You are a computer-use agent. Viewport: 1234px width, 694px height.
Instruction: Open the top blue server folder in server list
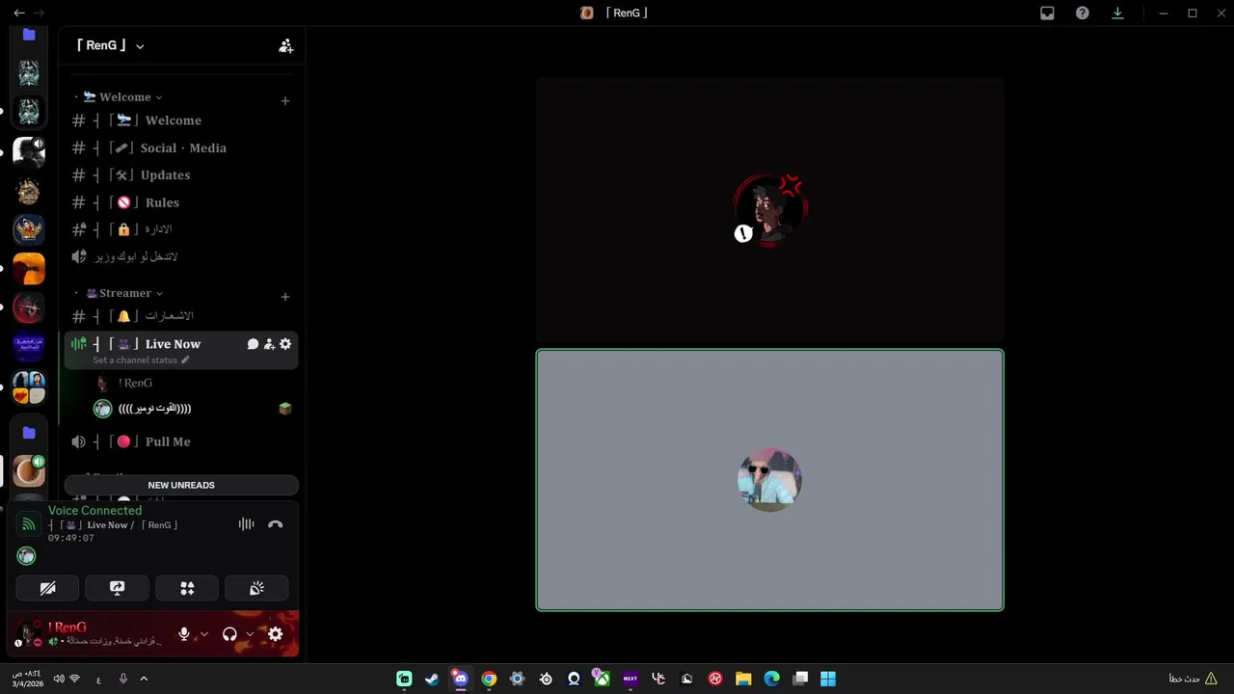pyautogui.click(x=29, y=35)
